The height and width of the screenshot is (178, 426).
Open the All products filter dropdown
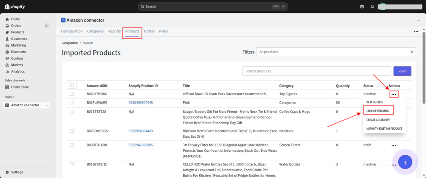tap(336, 52)
